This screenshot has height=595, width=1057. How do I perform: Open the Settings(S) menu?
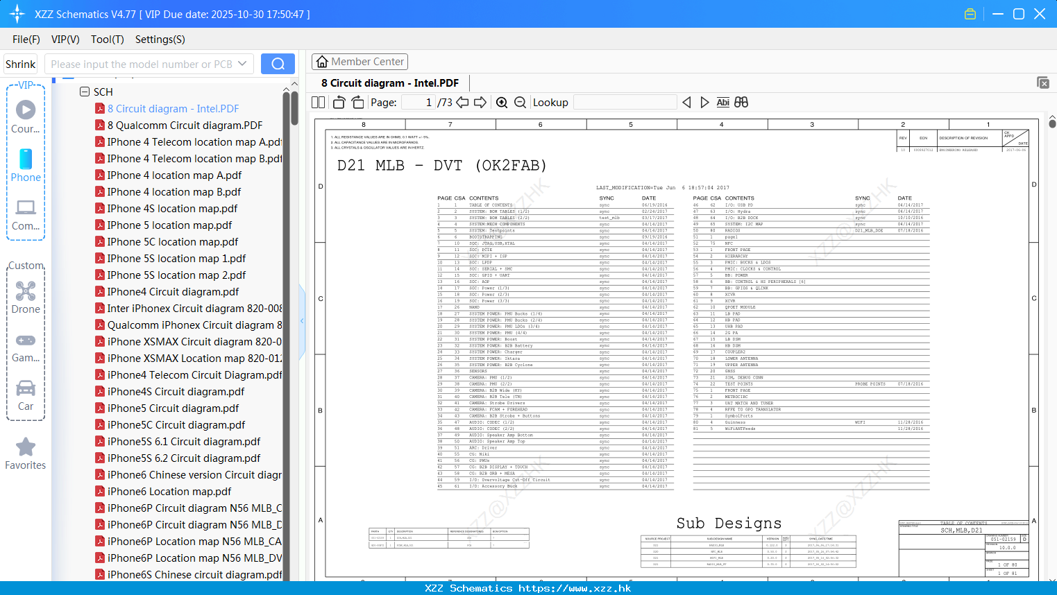(x=160, y=40)
